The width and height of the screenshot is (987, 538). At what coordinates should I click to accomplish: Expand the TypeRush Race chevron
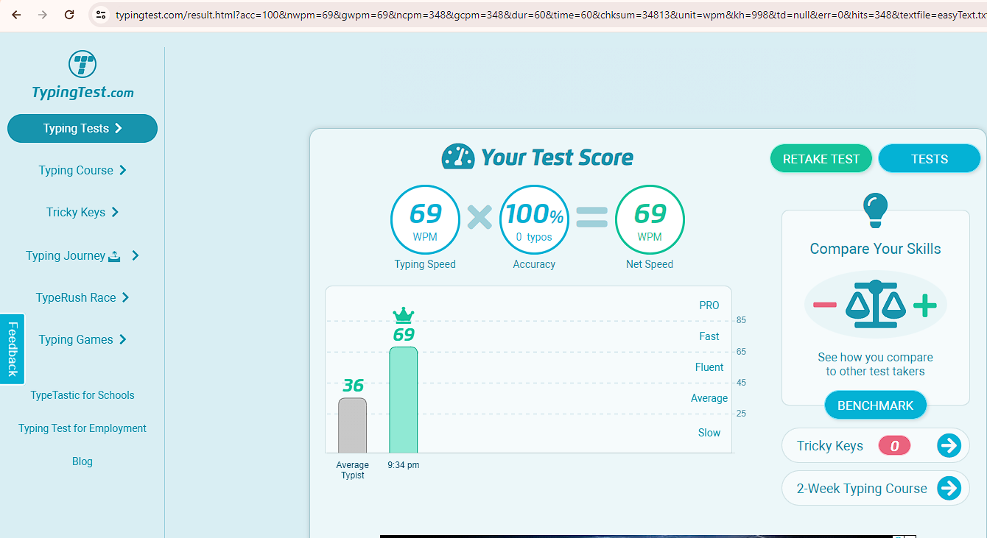[125, 297]
